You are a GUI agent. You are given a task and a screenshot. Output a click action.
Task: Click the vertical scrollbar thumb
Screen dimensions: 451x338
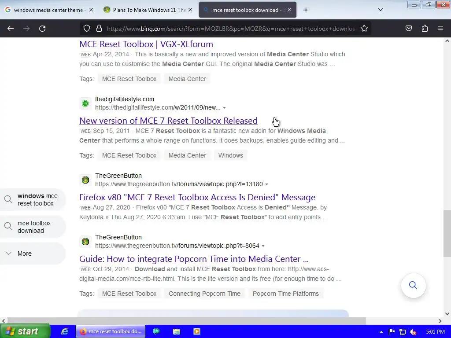tap(447, 233)
